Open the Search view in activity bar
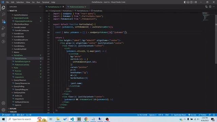The height and width of the screenshot is (122, 217). click(x=3, y=14)
